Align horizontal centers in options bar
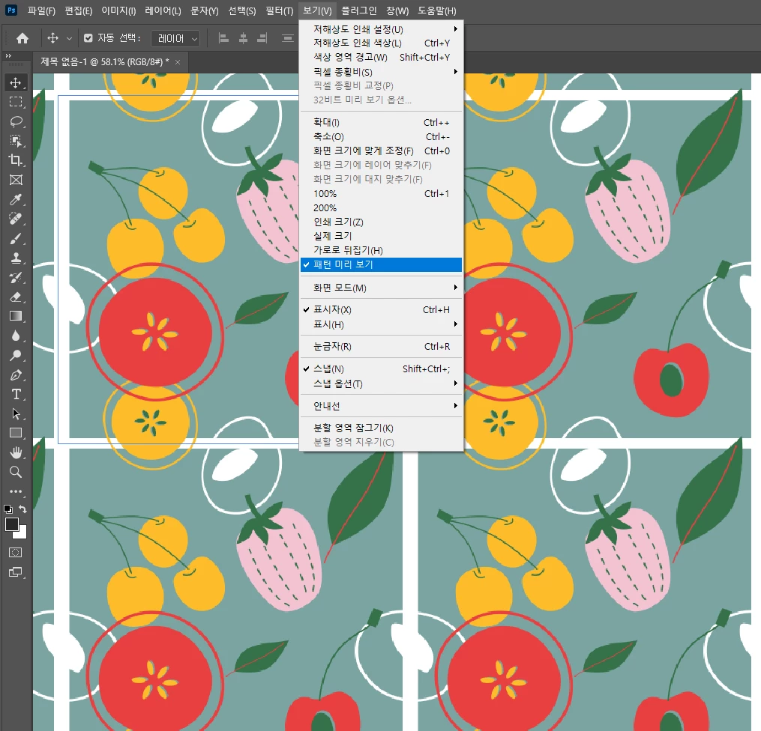This screenshot has height=731, width=761. (x=243, y=37)
